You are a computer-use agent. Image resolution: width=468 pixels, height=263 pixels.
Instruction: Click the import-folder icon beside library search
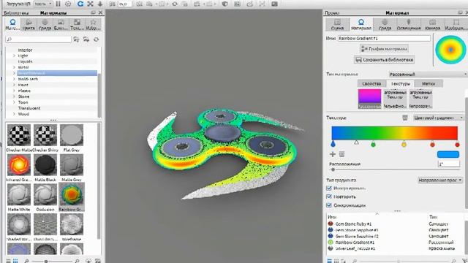(x=86, y=39)
